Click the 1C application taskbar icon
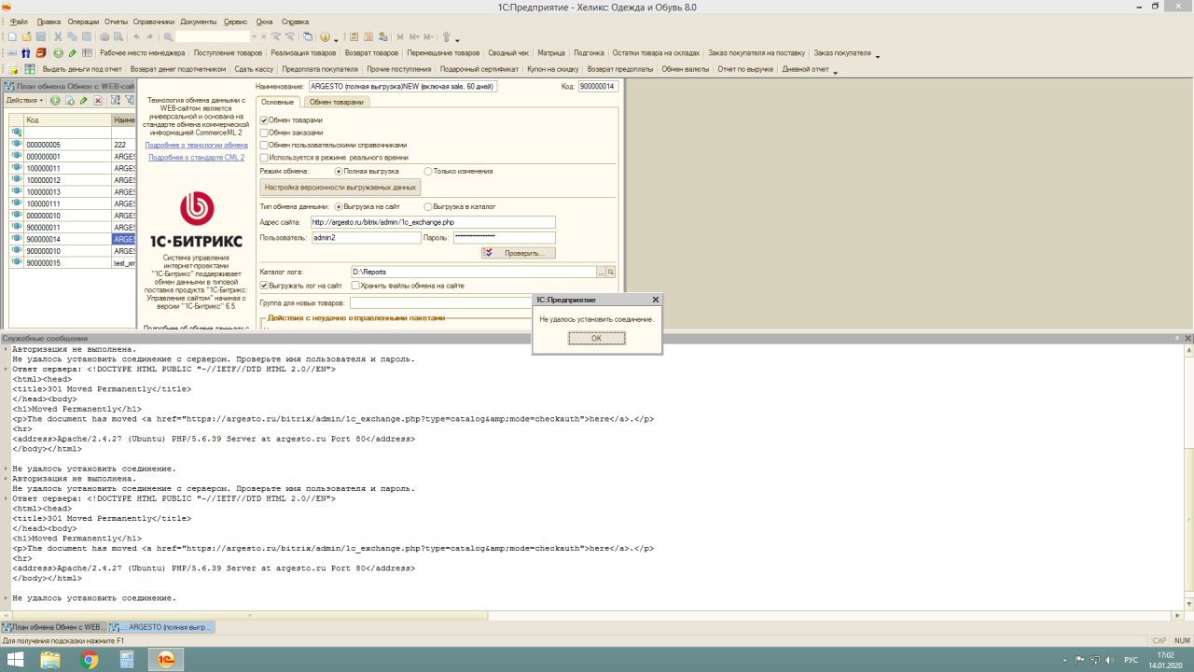The image size is (1194, 672). point(166,660)
